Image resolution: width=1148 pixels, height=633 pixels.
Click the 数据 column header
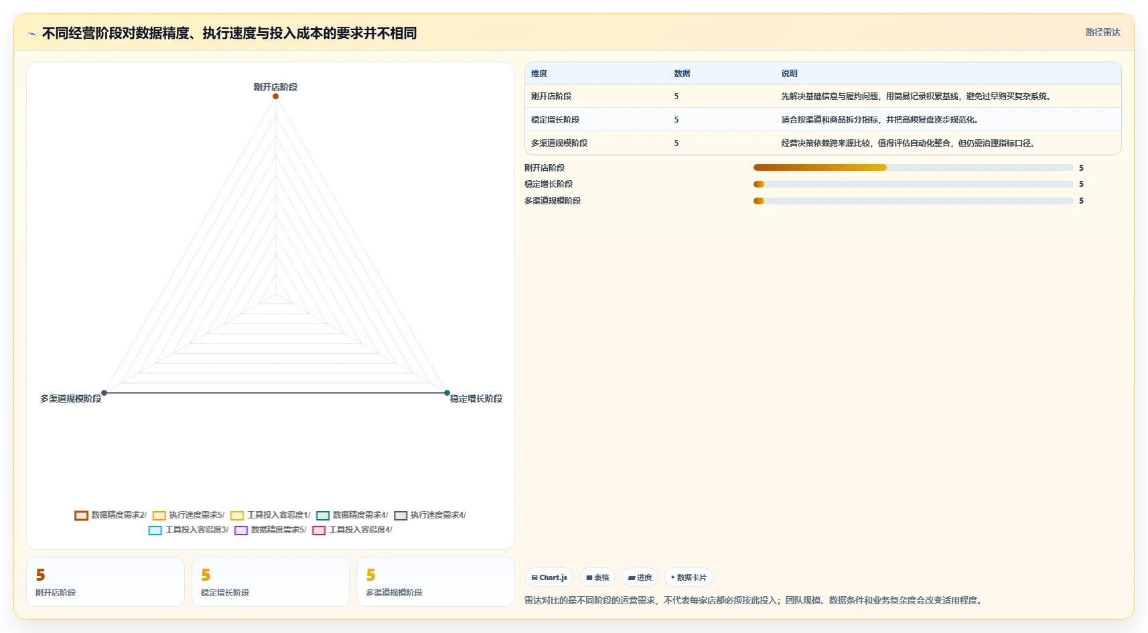[682, 74]
